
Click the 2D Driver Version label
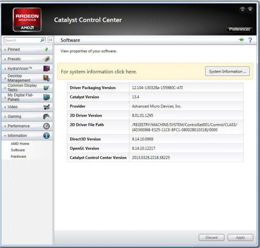coord(86,115)
